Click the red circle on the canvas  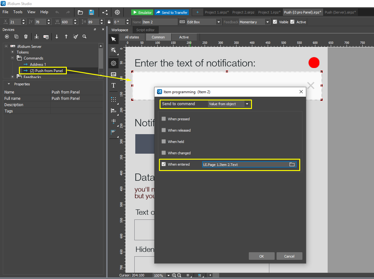click(x=314, y=63)
